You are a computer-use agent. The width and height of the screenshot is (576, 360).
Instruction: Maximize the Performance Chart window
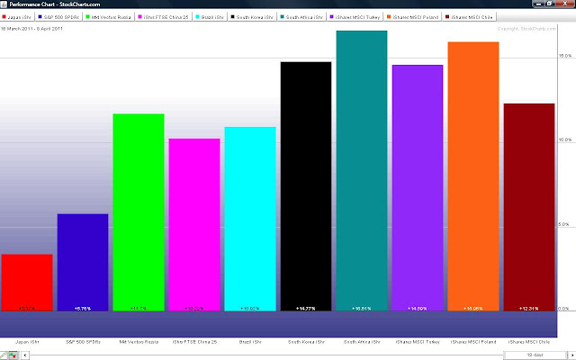(550, 4)
